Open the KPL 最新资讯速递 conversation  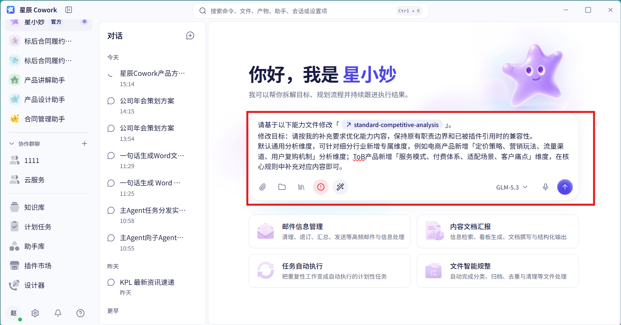(x=152, y=287)
